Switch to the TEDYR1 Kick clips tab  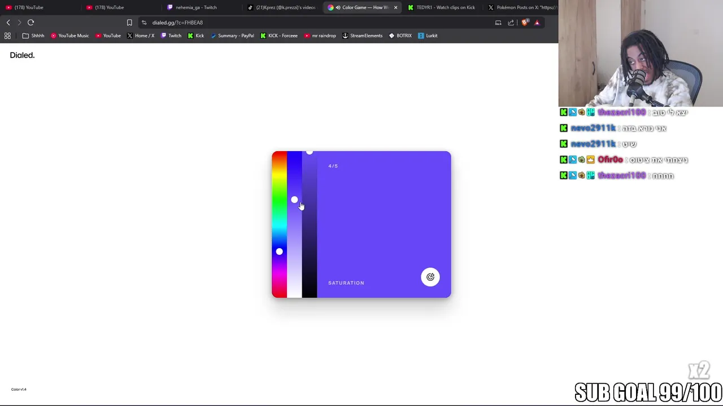(x=442, y=7)
